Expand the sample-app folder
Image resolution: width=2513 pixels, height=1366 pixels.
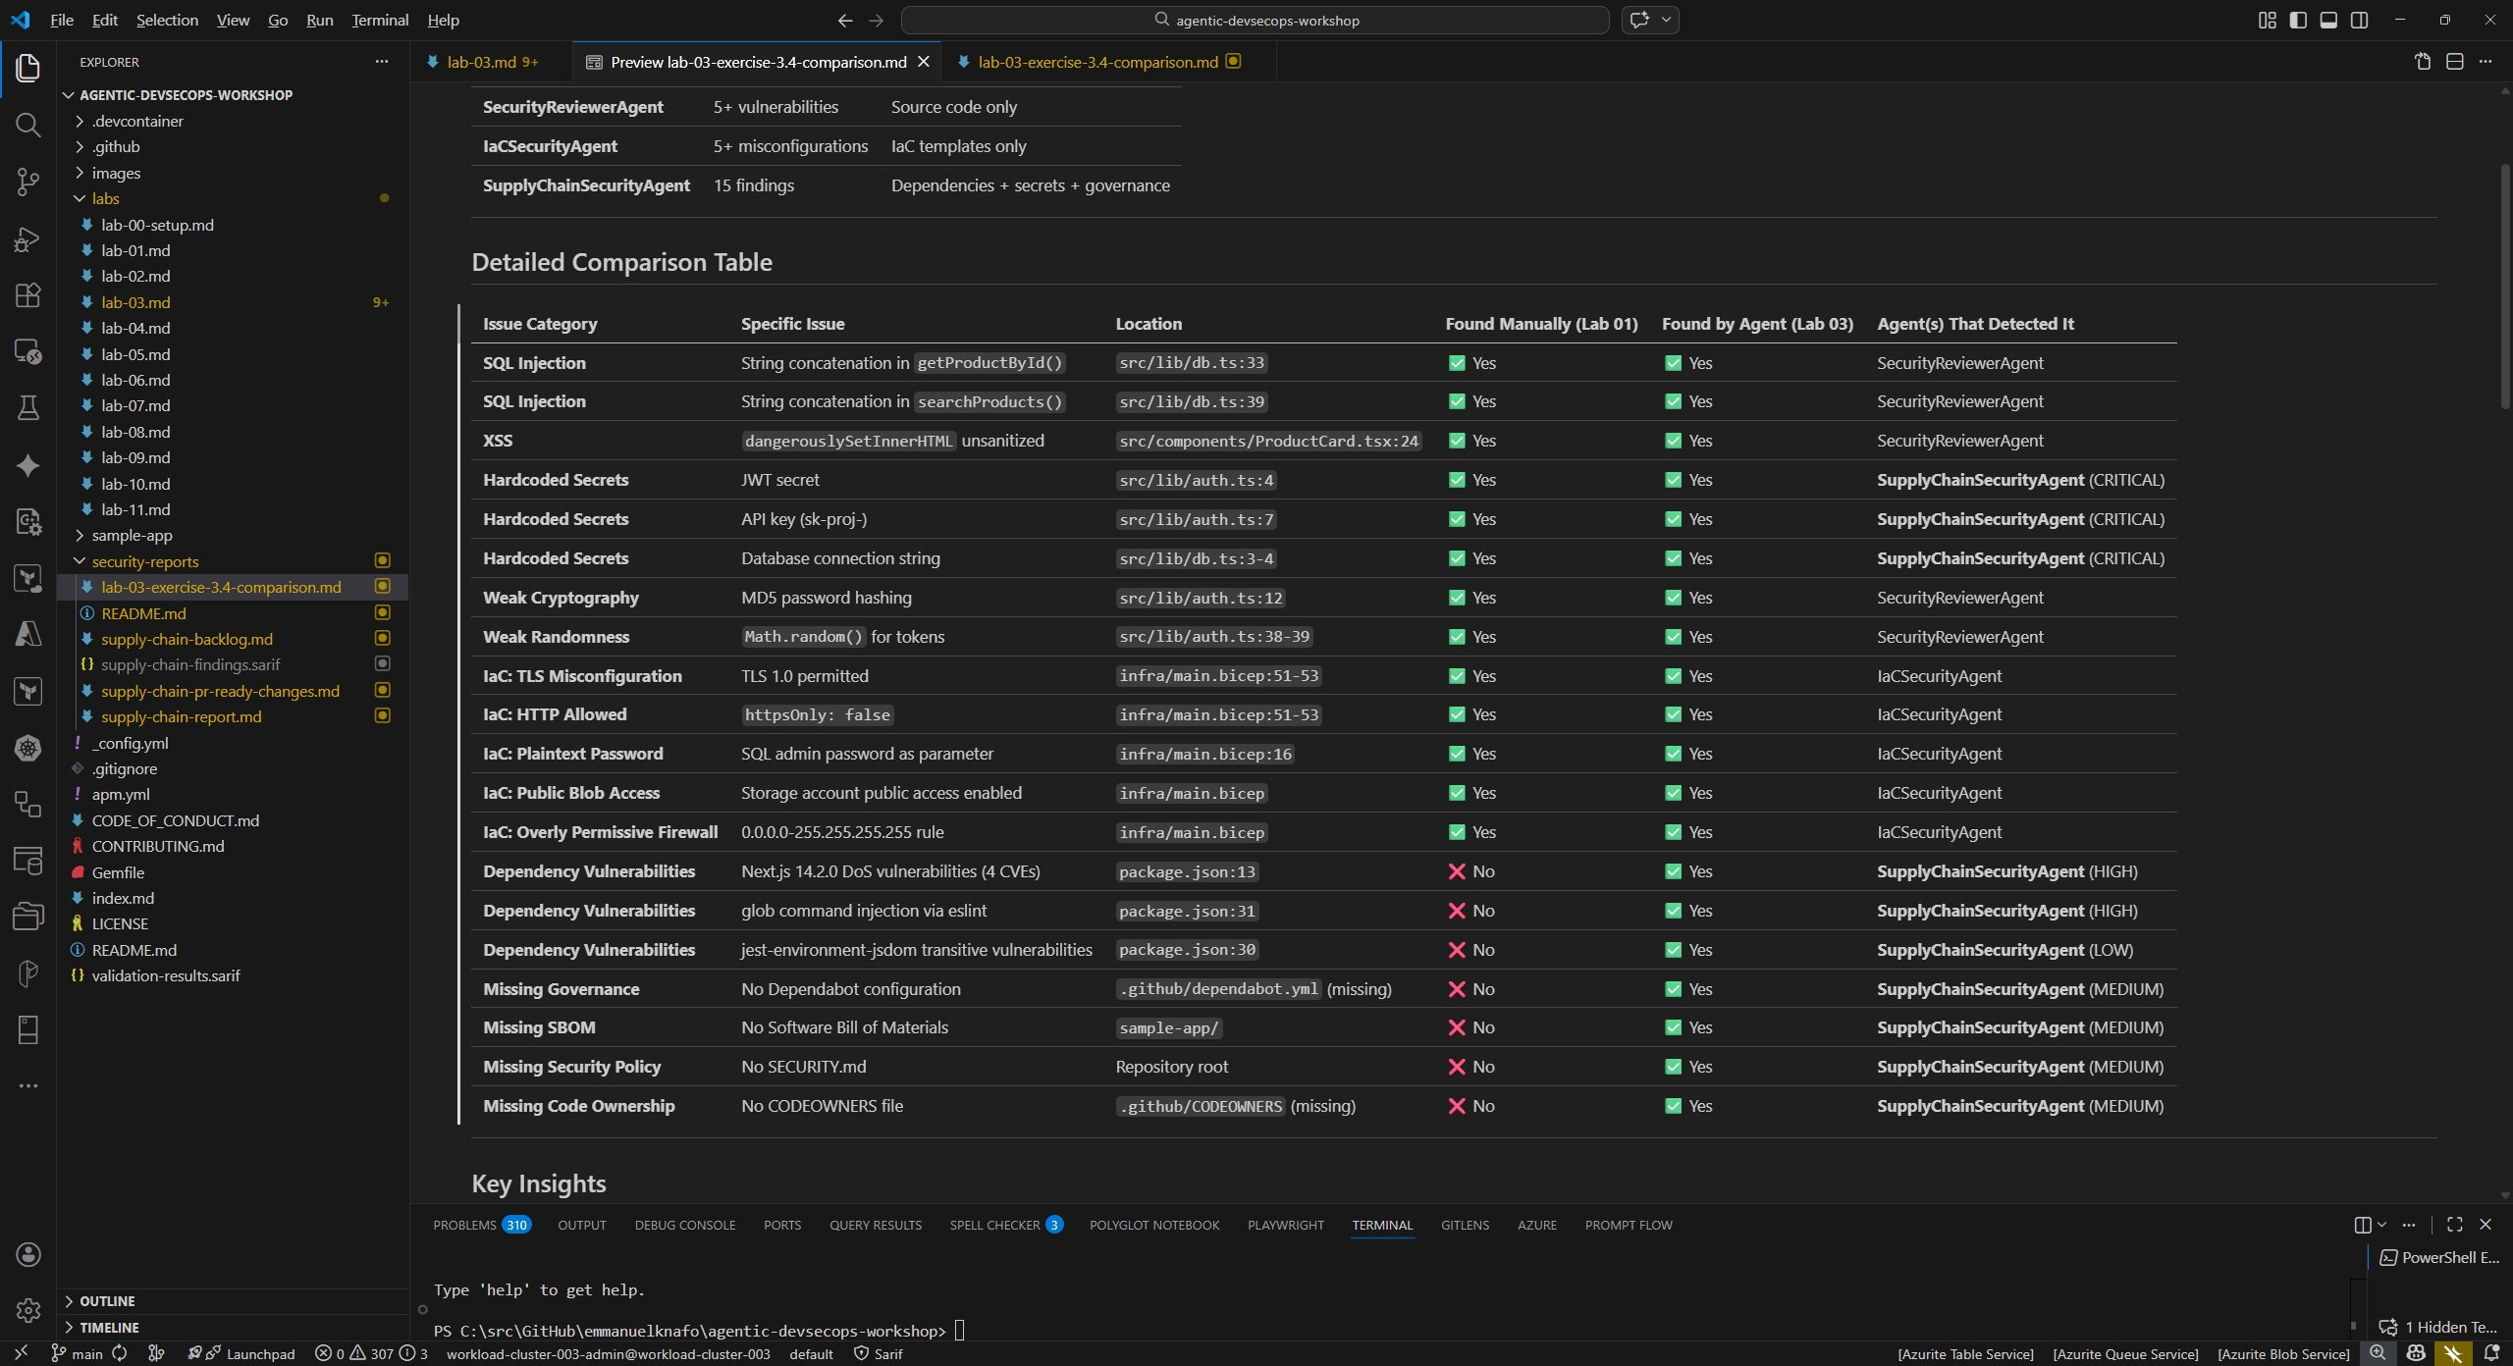pos(132,535)
